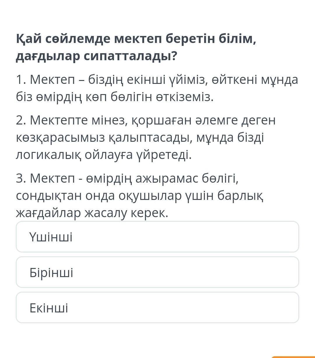Click the phrase 'жағдайлар жасалу керек'
The width and height of the screenshot is (315, 358).
pyautogui.click(x=92, y=213)
